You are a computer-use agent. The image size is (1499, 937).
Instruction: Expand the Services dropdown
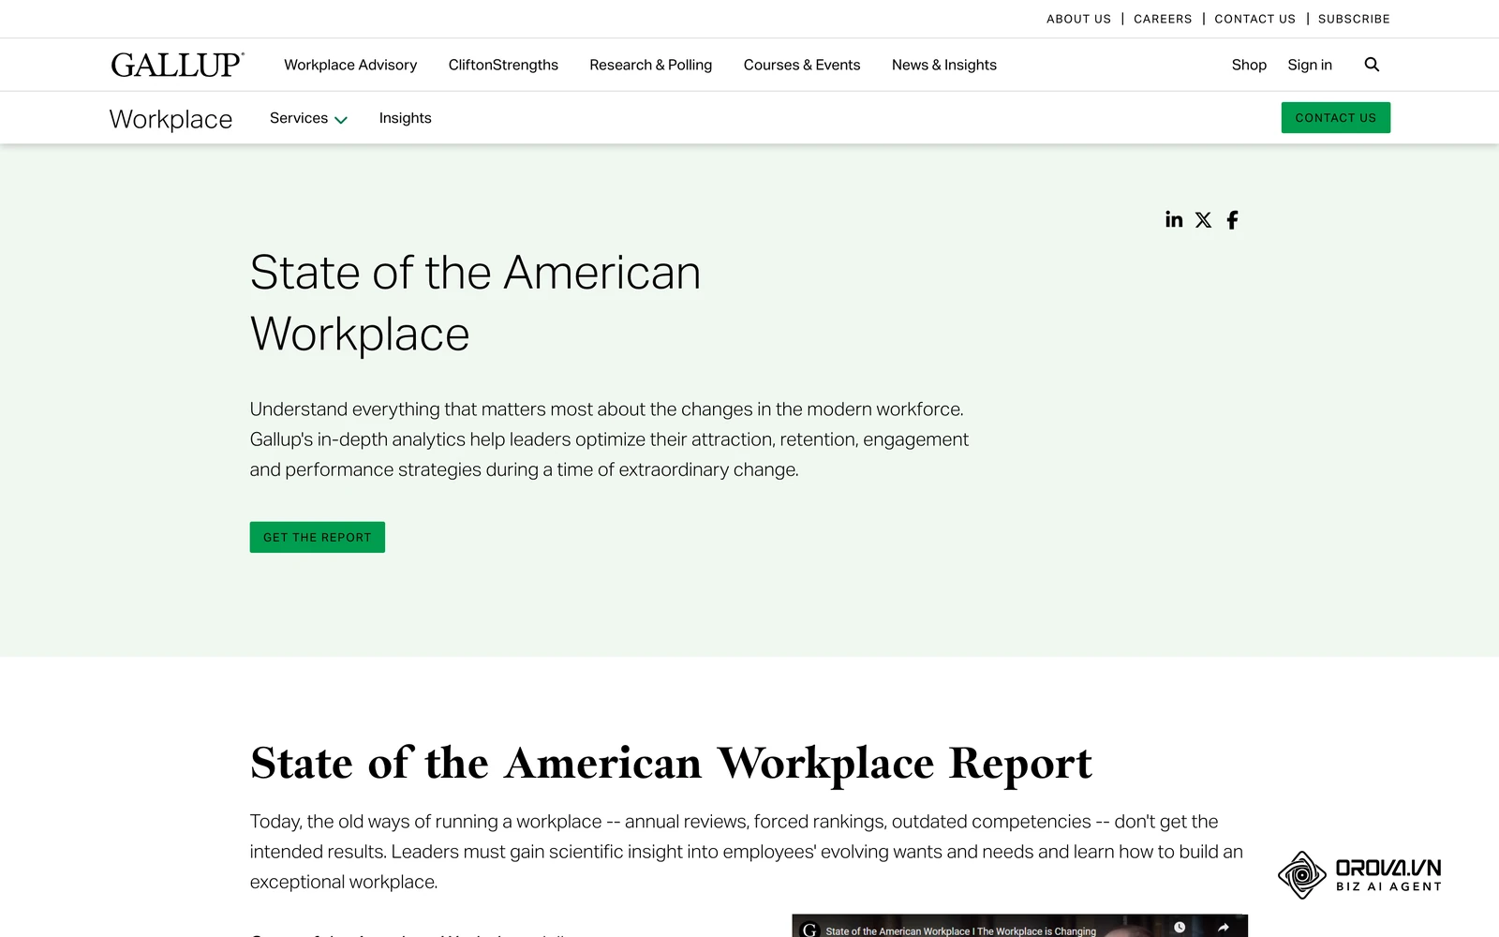308,118
